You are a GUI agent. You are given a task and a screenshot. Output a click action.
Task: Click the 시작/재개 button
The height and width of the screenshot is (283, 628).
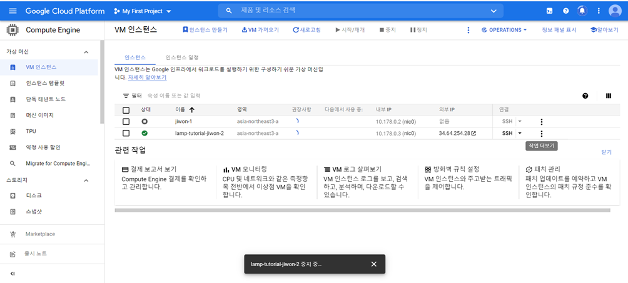tap(350, 30)
